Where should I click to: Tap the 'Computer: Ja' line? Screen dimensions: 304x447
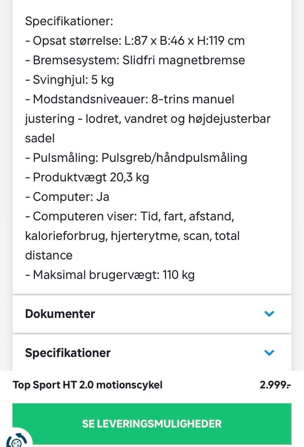[67, 197]
